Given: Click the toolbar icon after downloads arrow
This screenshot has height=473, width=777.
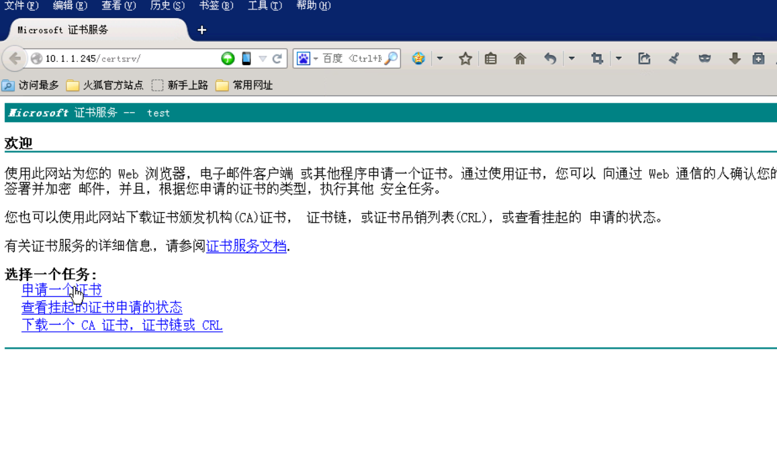Looking at the screenshot, I should (x=759, y=58).
